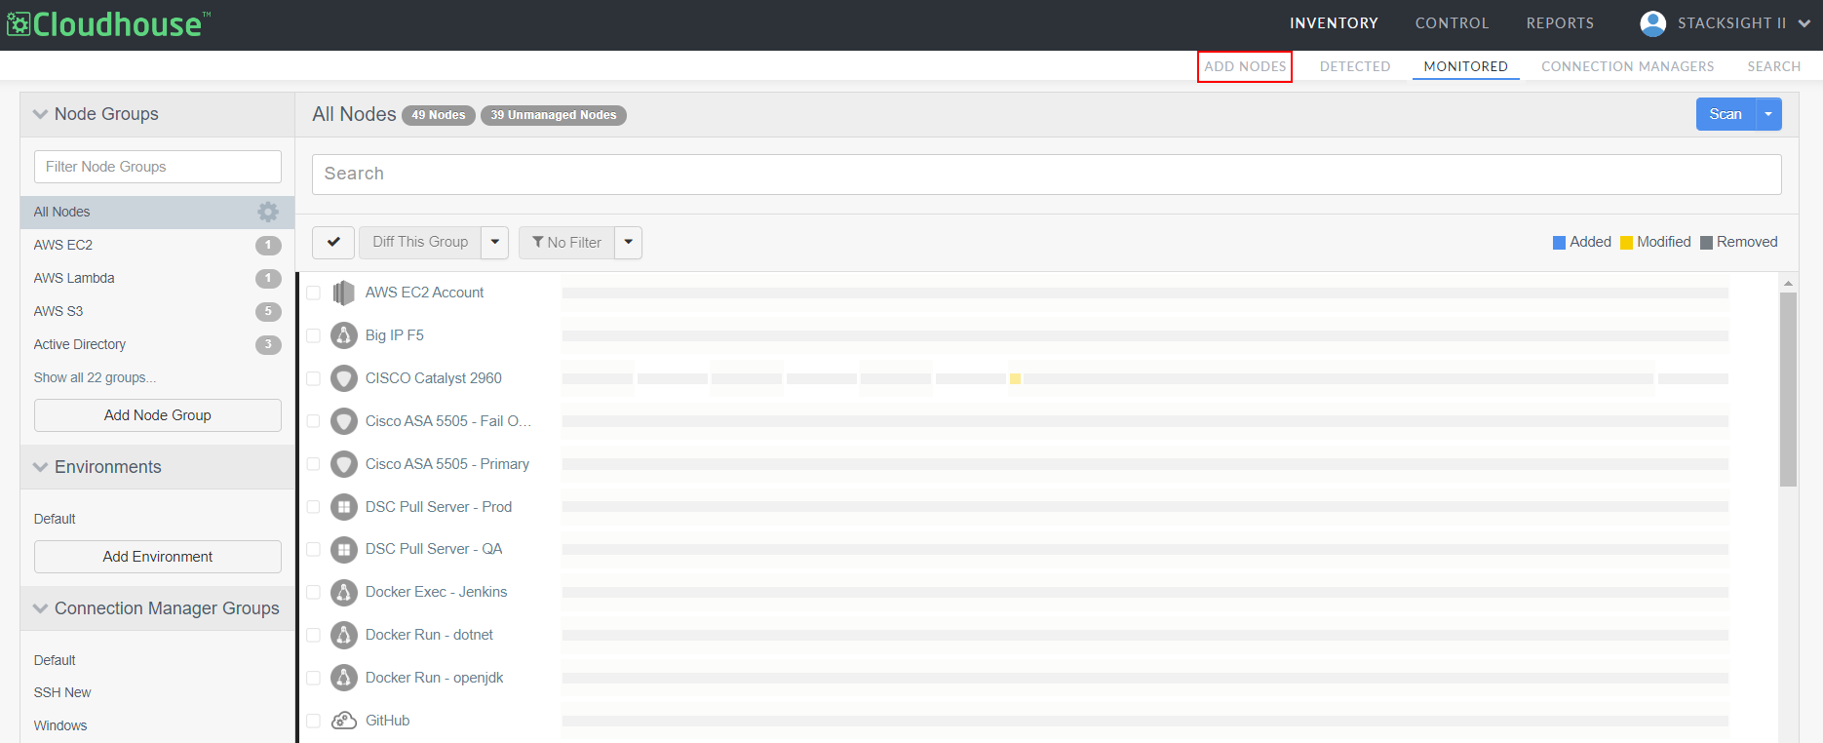Check the AWS EC2 Account checkbox
The width and height of the screenshot is (1823, 743).
[x=314, y=293]
